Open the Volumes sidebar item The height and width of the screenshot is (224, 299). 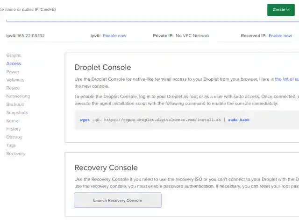pyautogui.click(x=15, y=80)
